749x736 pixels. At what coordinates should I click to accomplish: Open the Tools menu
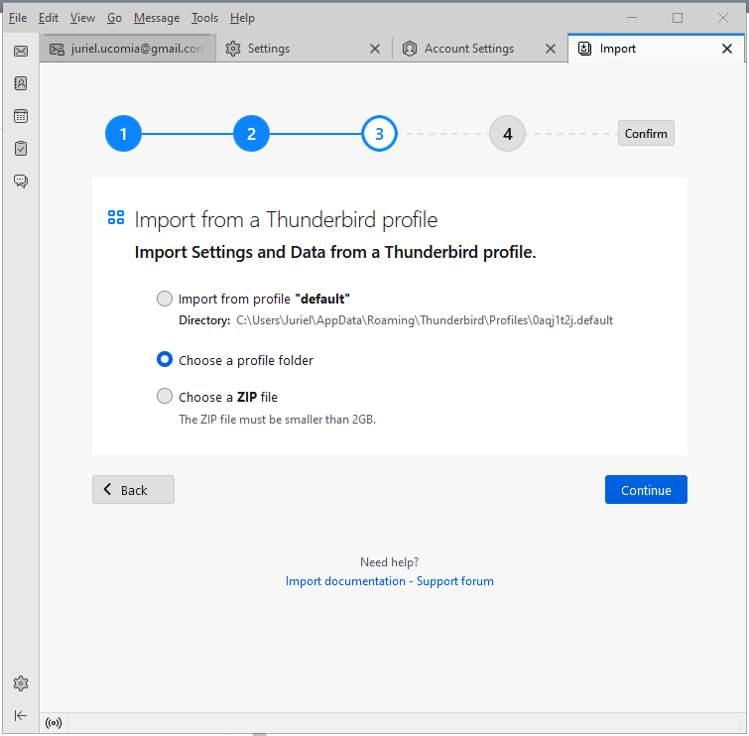[x=204, y=18]
